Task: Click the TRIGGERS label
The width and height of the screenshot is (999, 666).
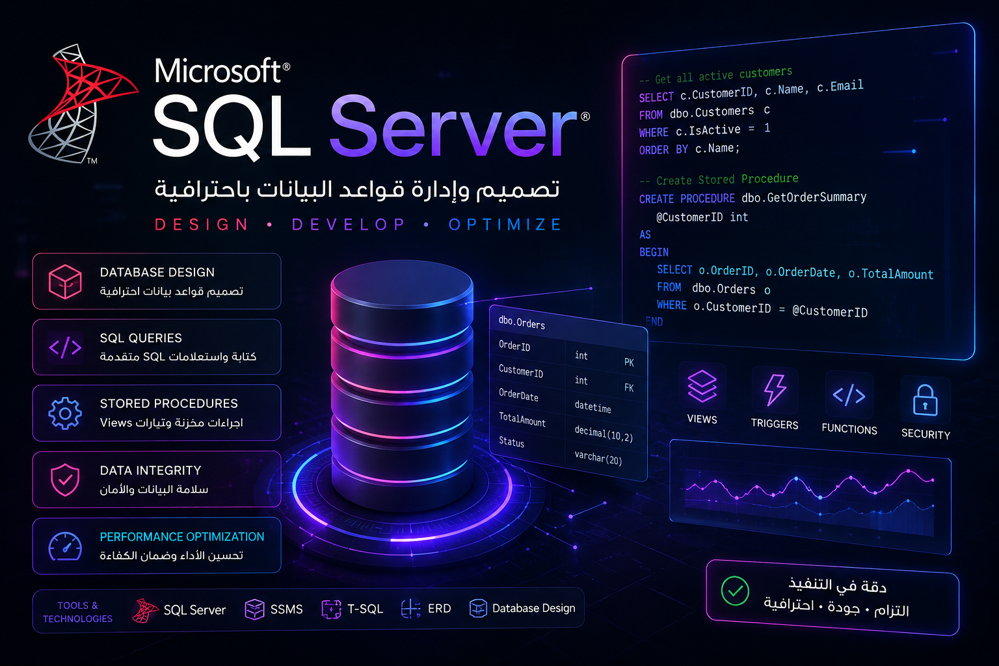Action: click(x=775, y=424)
